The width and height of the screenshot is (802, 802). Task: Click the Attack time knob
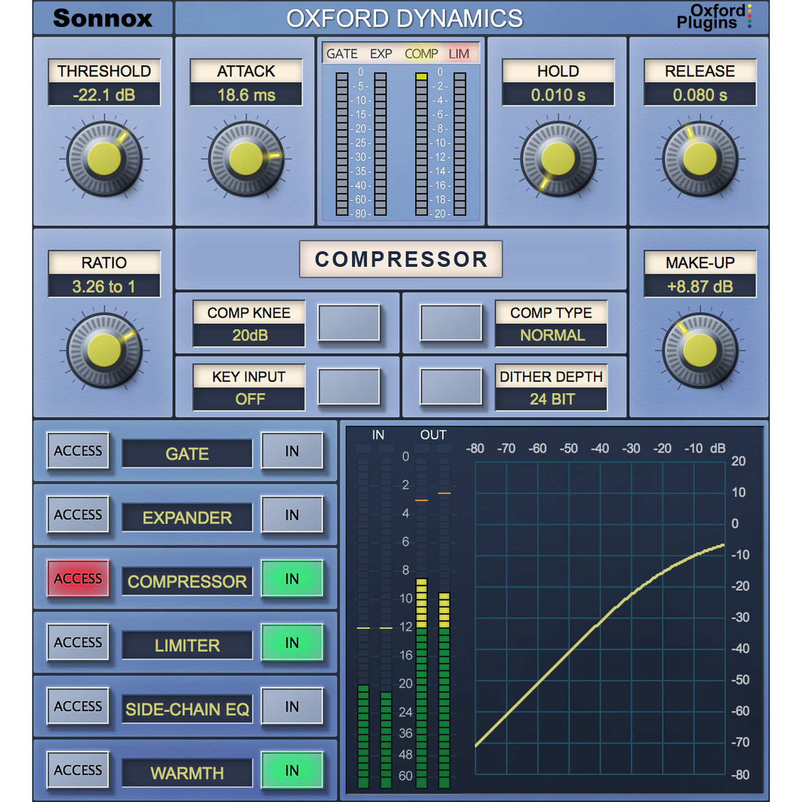(x=246, y=159)
